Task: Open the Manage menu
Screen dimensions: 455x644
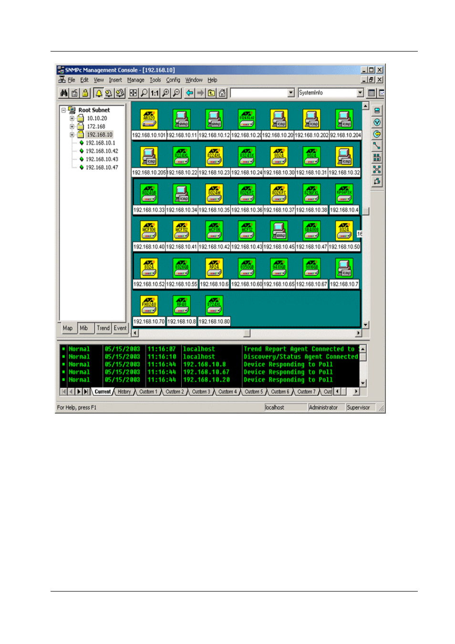Action: pos(135,80)
